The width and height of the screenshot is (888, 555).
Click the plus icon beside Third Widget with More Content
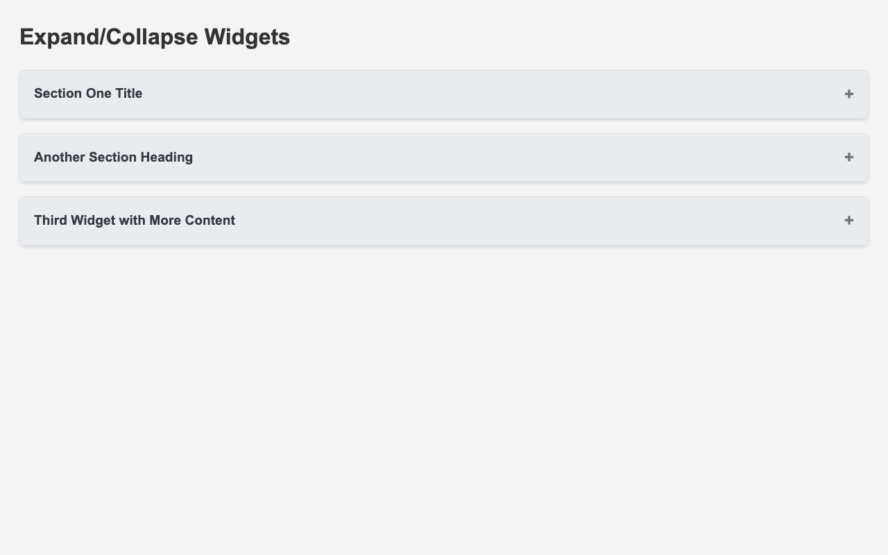848,221
